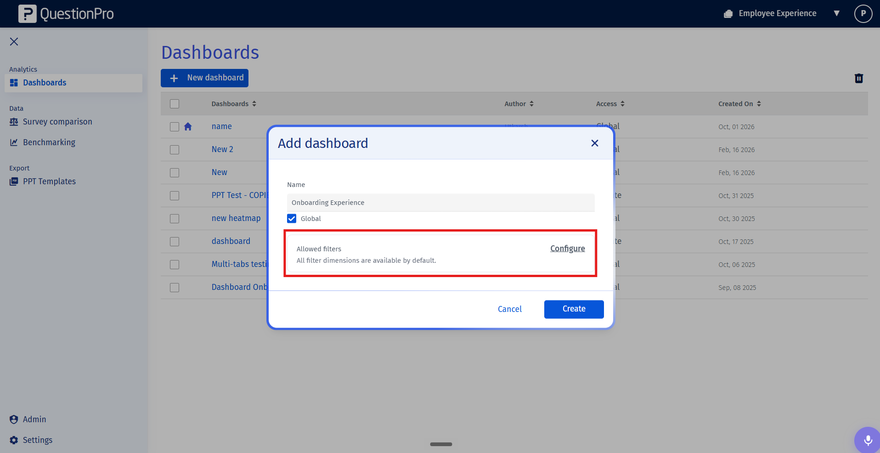This screenshot has height=453, width=880.
Task: Click the trash delete icon
Action: (859, 79)
